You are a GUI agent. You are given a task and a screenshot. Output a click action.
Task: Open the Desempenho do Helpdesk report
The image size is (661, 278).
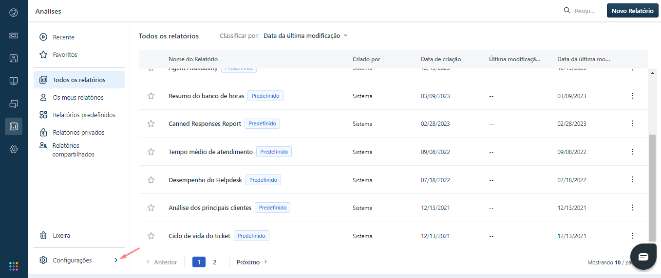[205, 180]
